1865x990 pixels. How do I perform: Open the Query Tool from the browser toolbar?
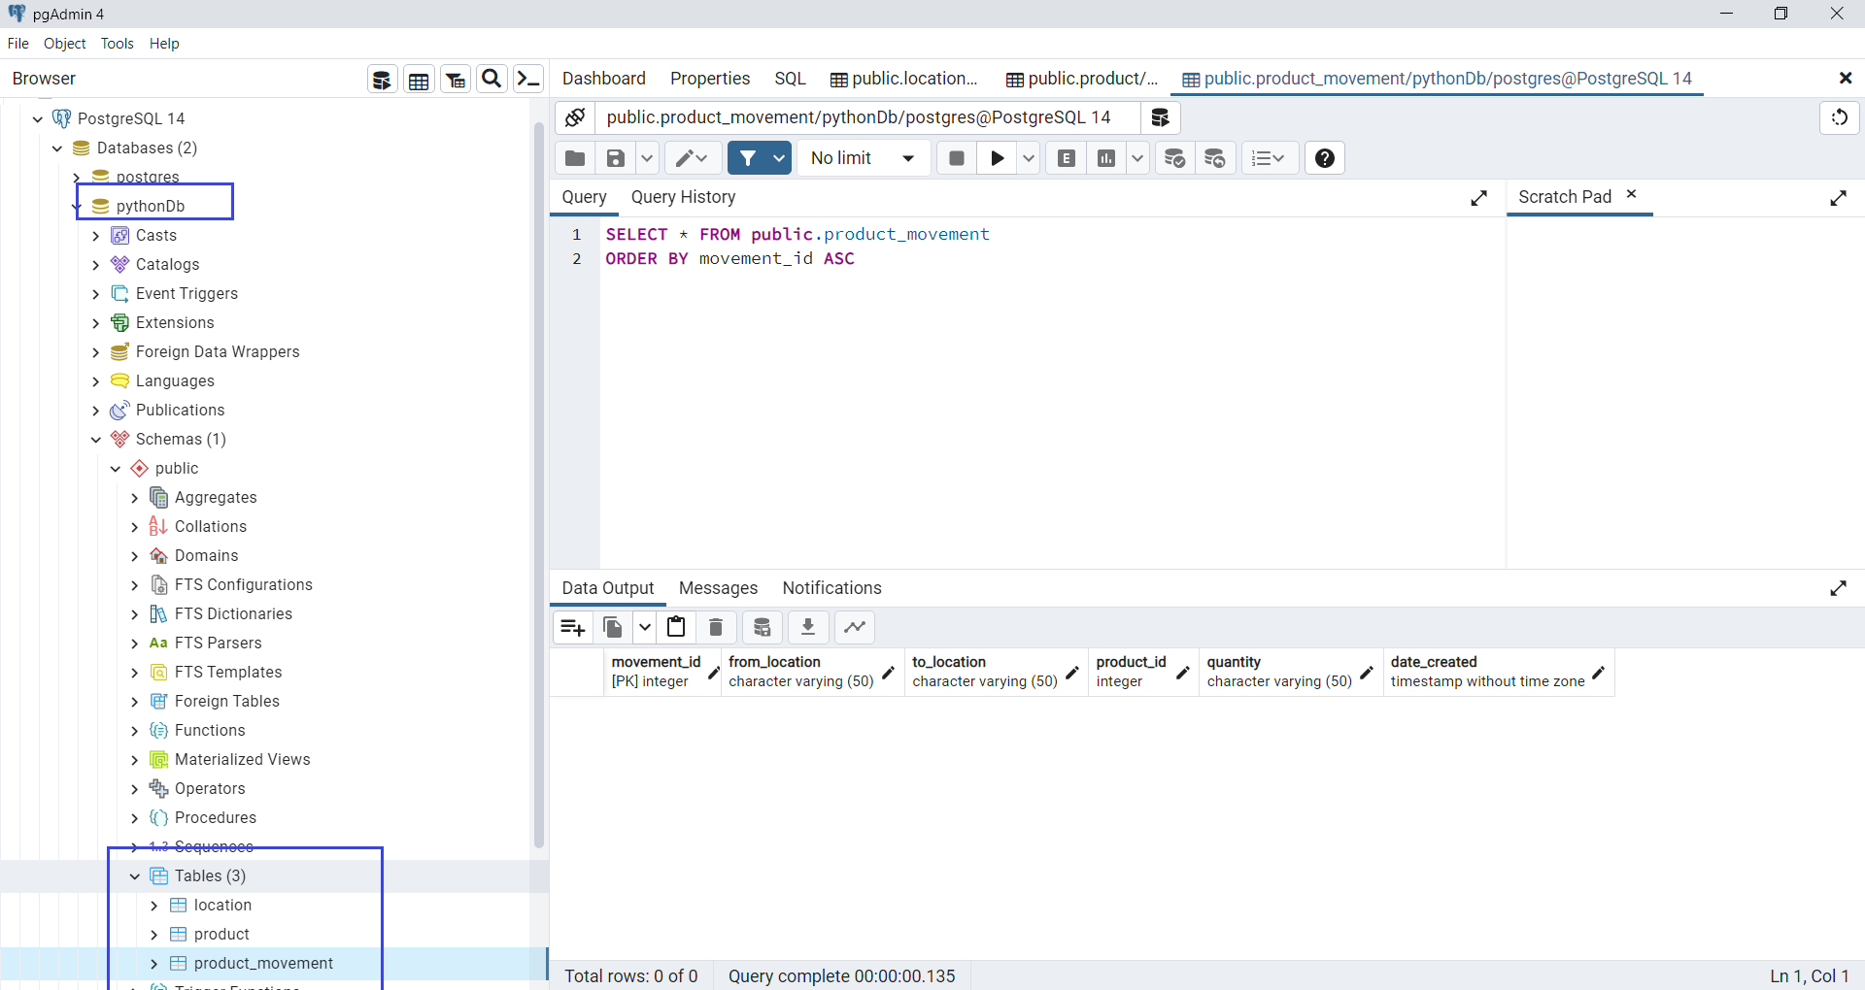[381, 79]
